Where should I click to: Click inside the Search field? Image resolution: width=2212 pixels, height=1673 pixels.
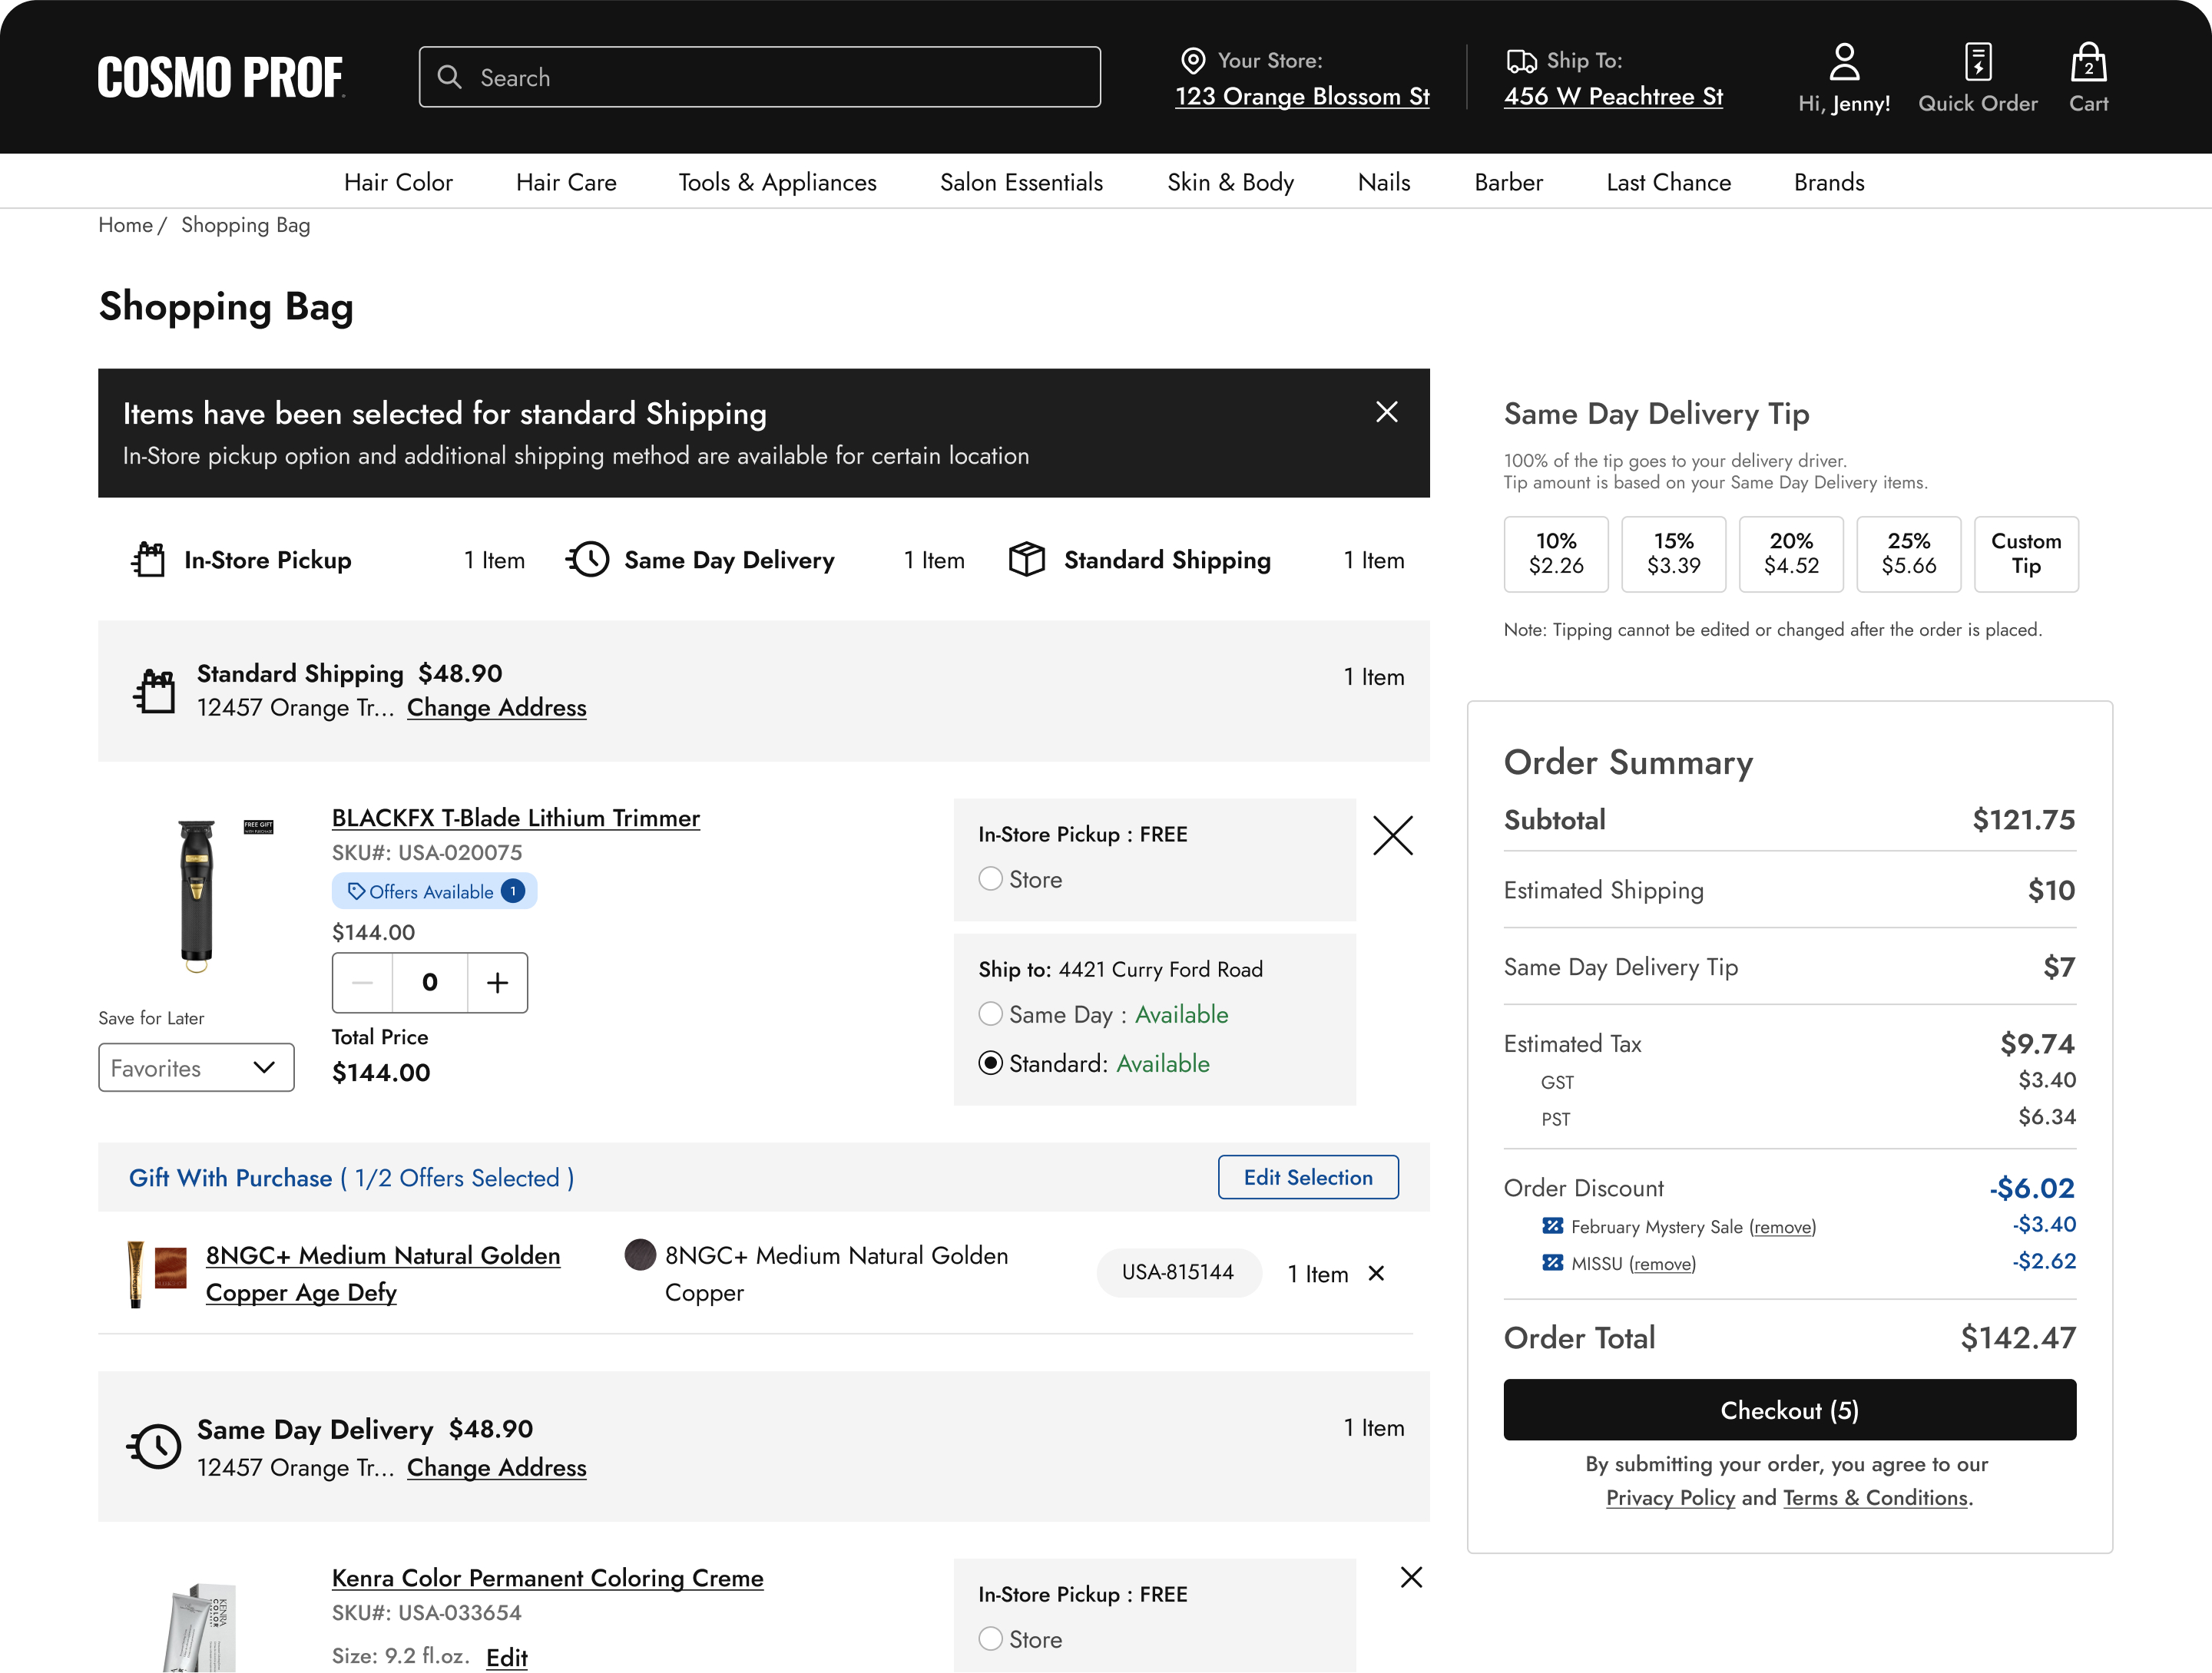(x=760, y=77)
